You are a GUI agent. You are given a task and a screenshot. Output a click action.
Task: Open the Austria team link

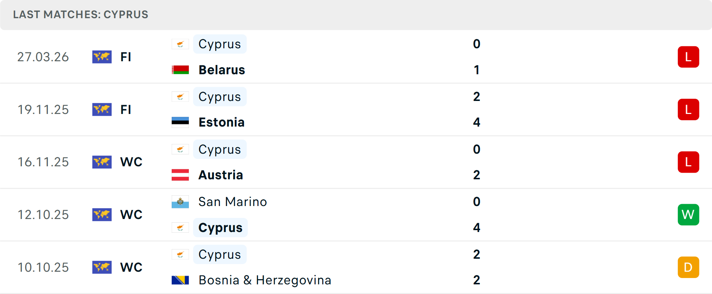pyautogui.click(x=221, y=175)
